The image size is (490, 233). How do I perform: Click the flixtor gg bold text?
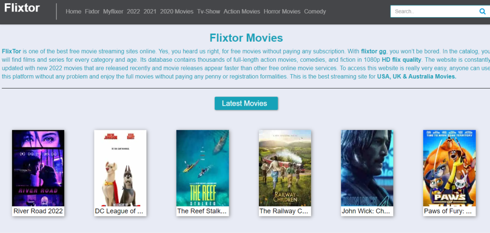tap(373, 51)
